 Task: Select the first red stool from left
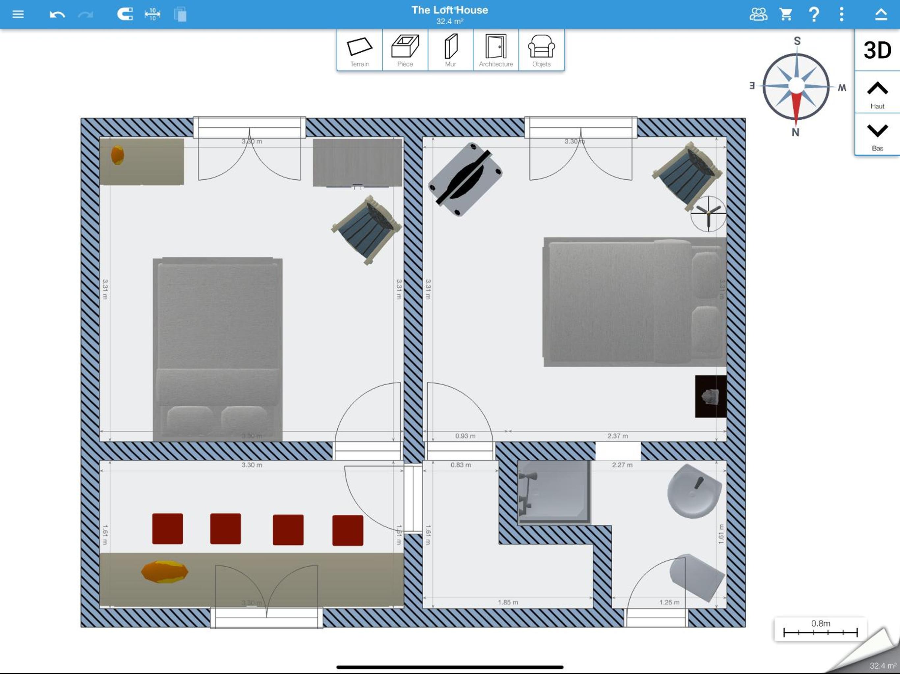168,529
